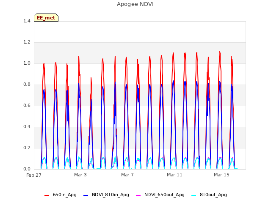Click the 0.8 y-axis tick label
Screen dimensions: 271x203
pos(27,85)
